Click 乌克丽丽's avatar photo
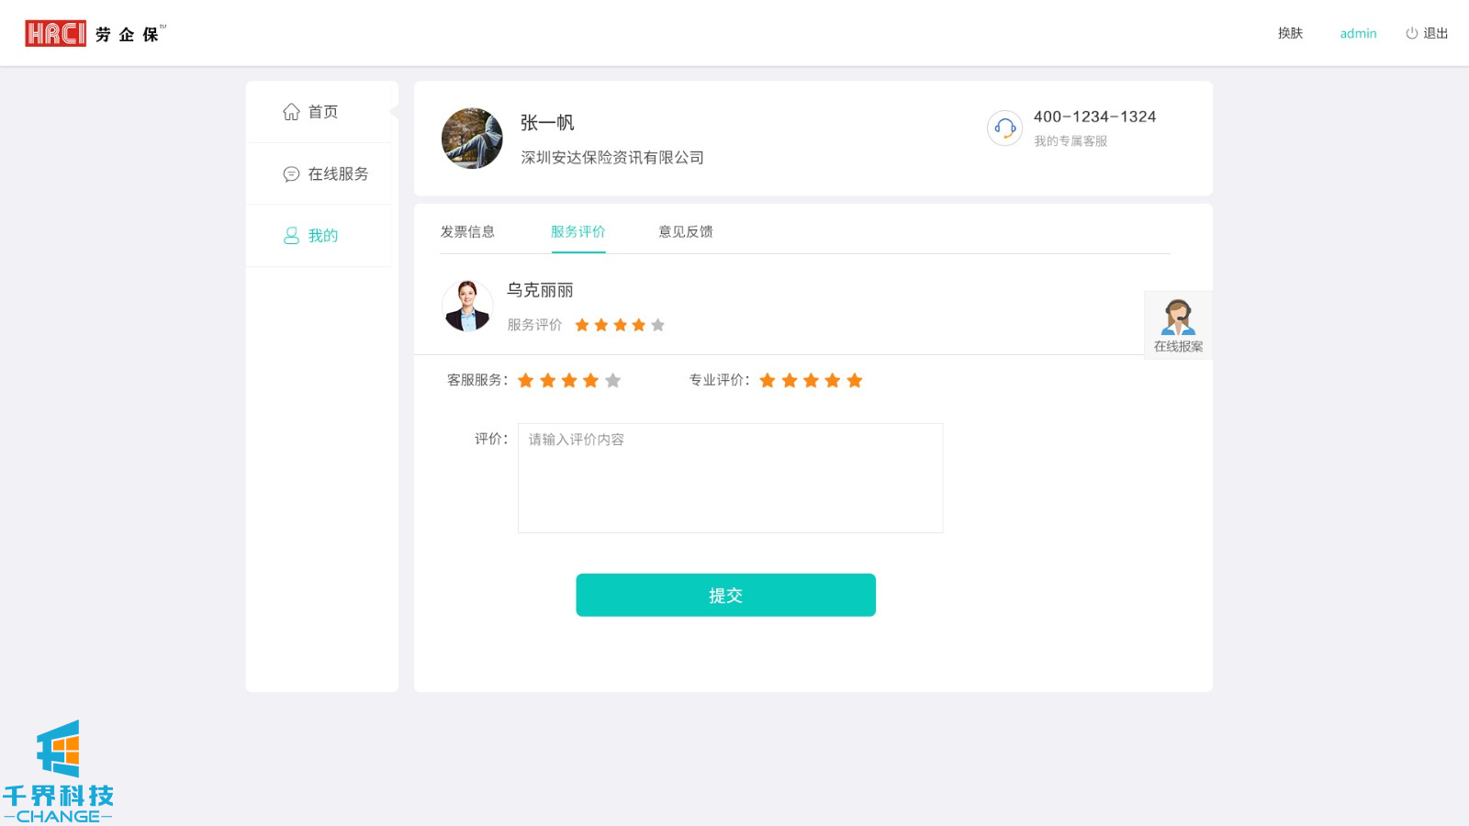The height and width of the screenshot is (826, 1469). tap(467, 306)
